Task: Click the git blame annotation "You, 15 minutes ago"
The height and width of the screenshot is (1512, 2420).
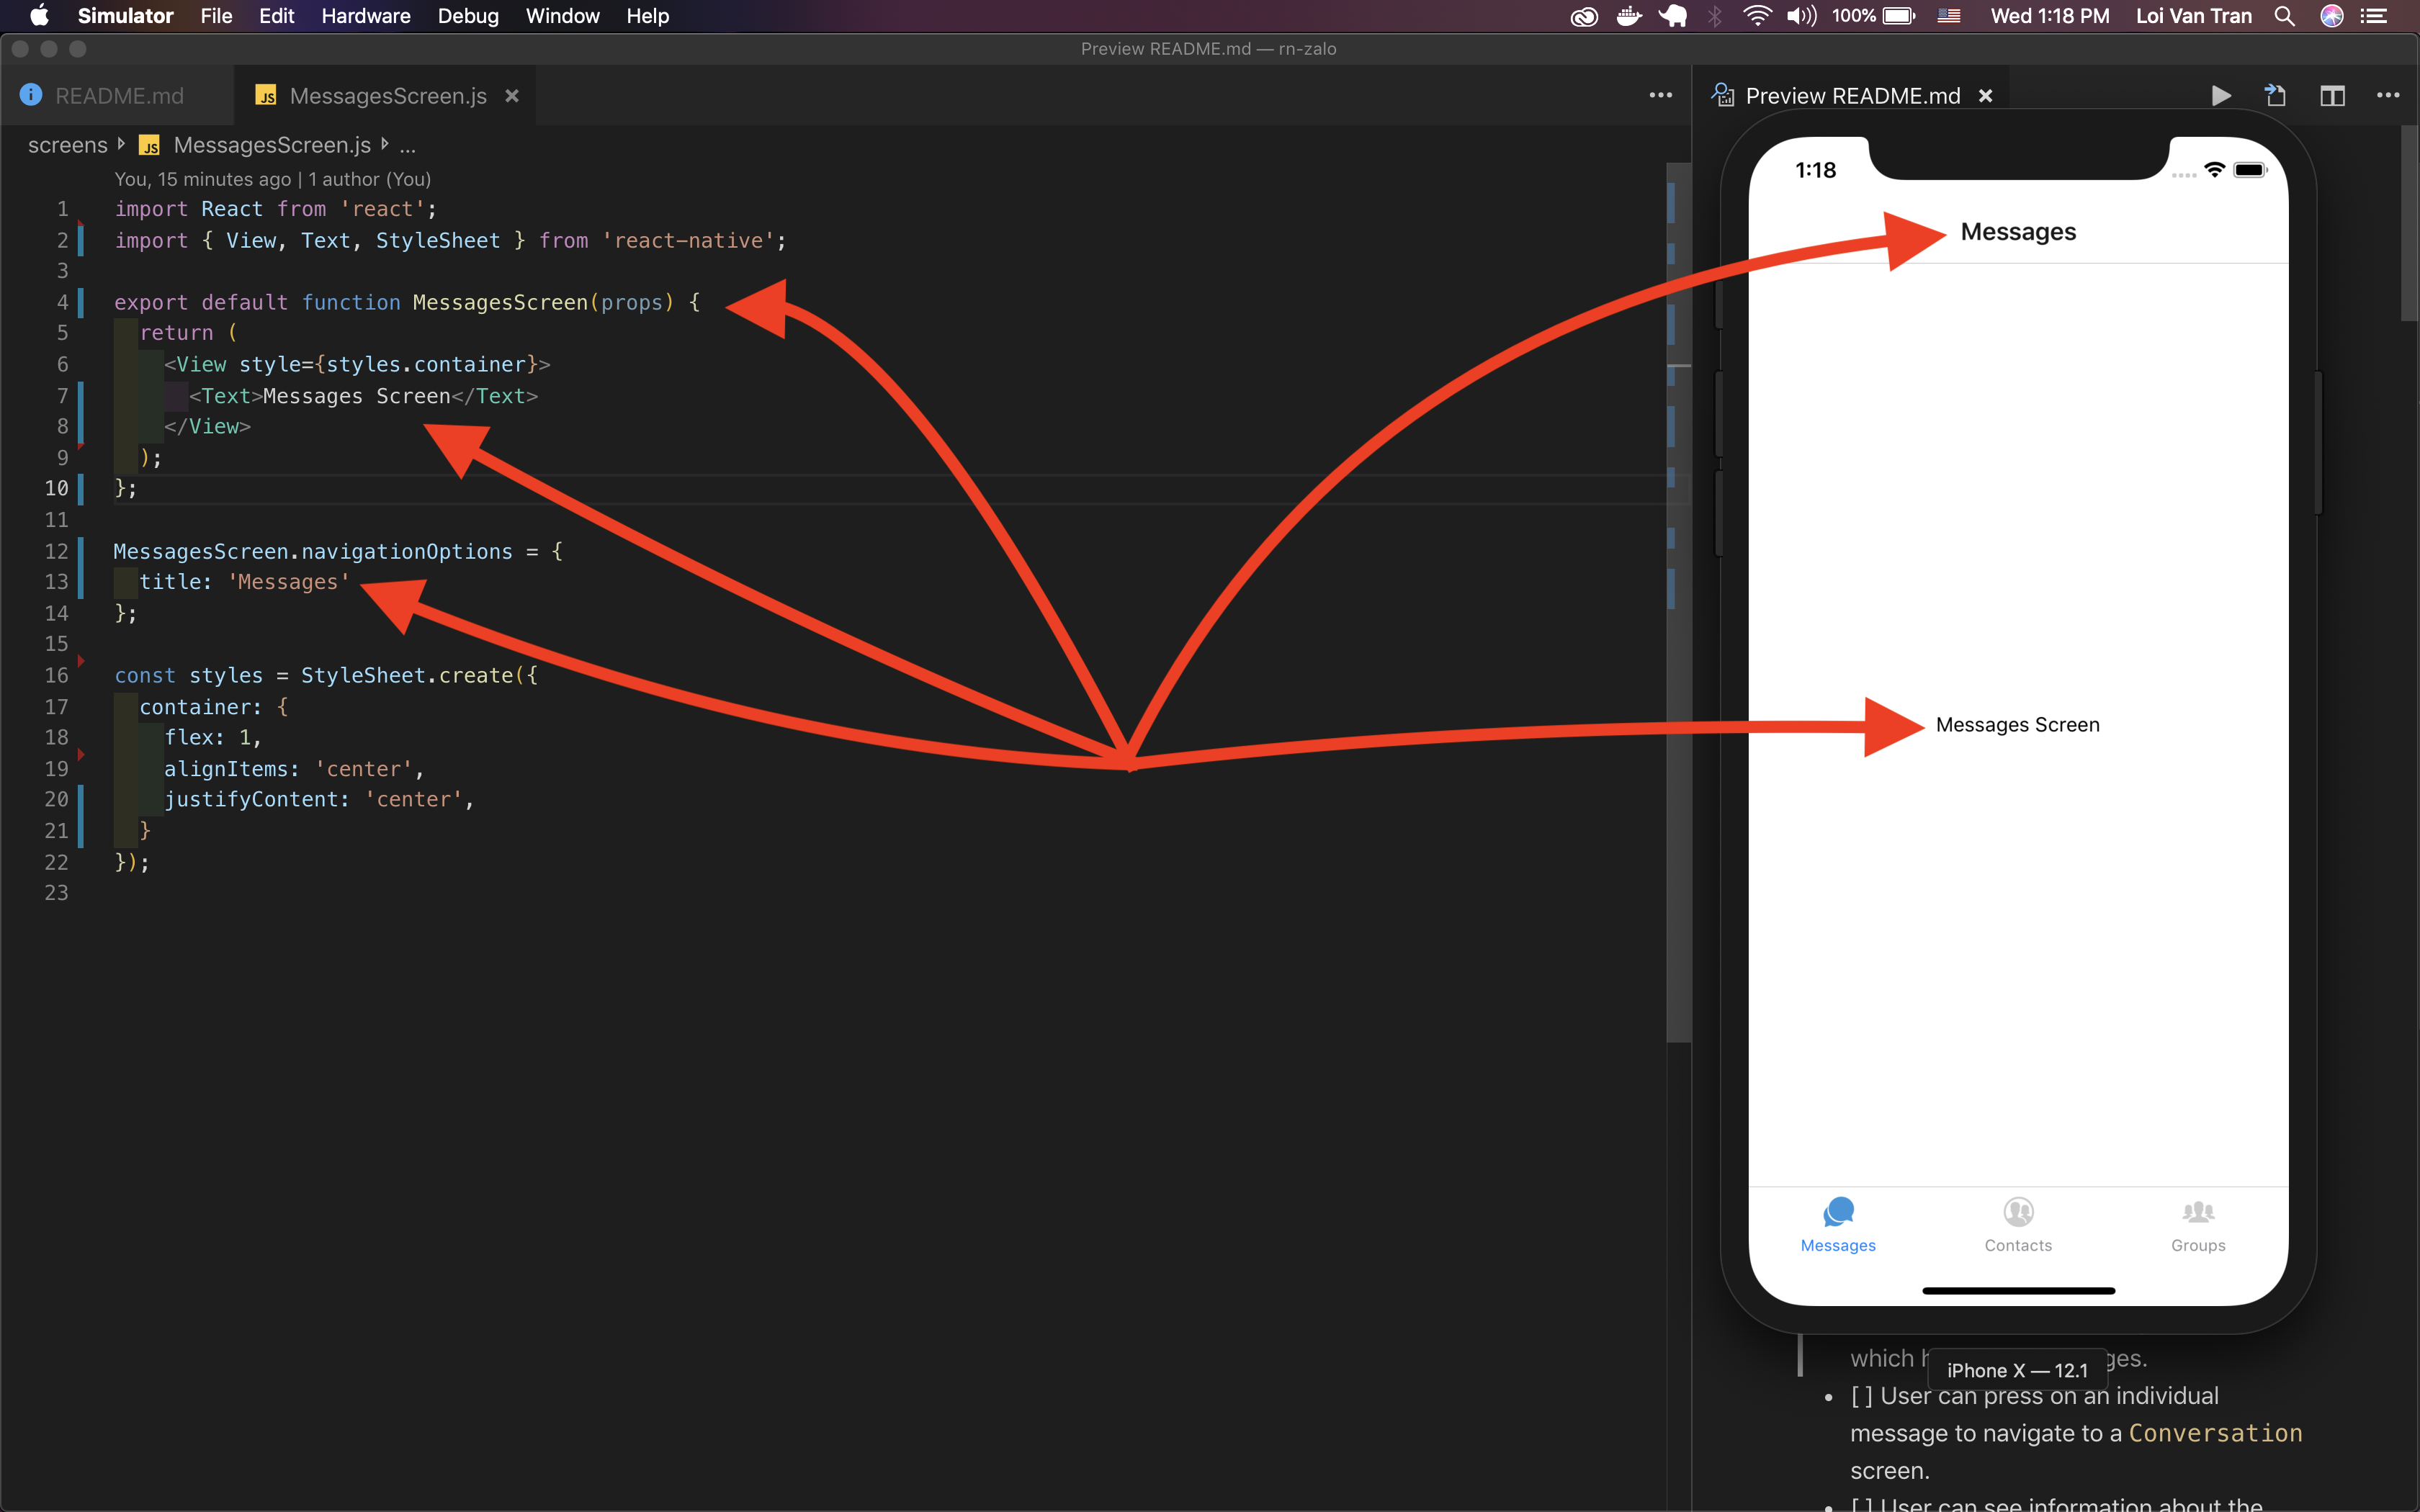Action: [x=202, y=179]
